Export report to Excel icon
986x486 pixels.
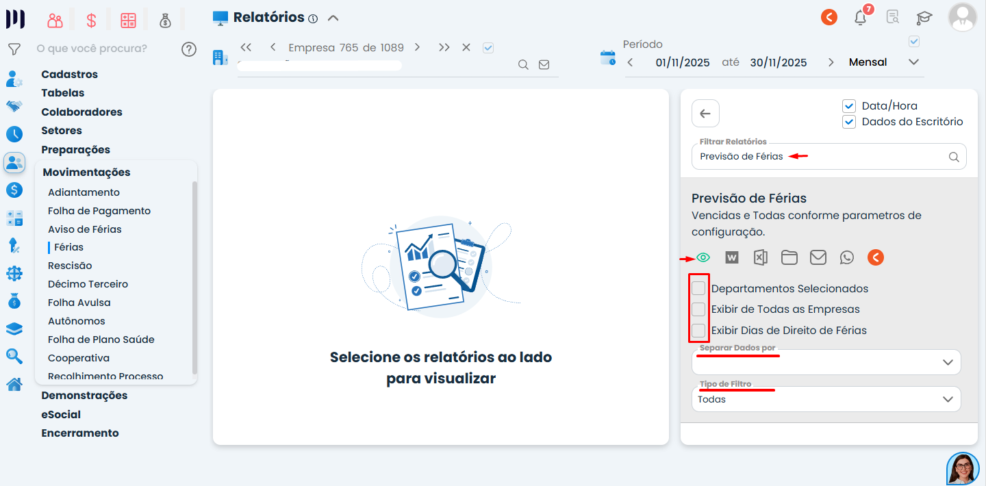point(761,257)
